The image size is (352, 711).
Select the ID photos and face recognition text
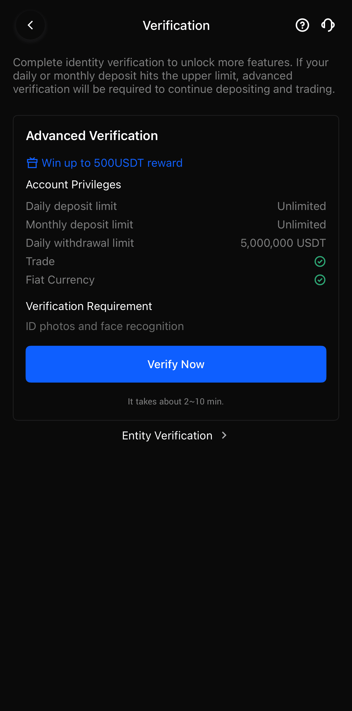coord(105,326)
